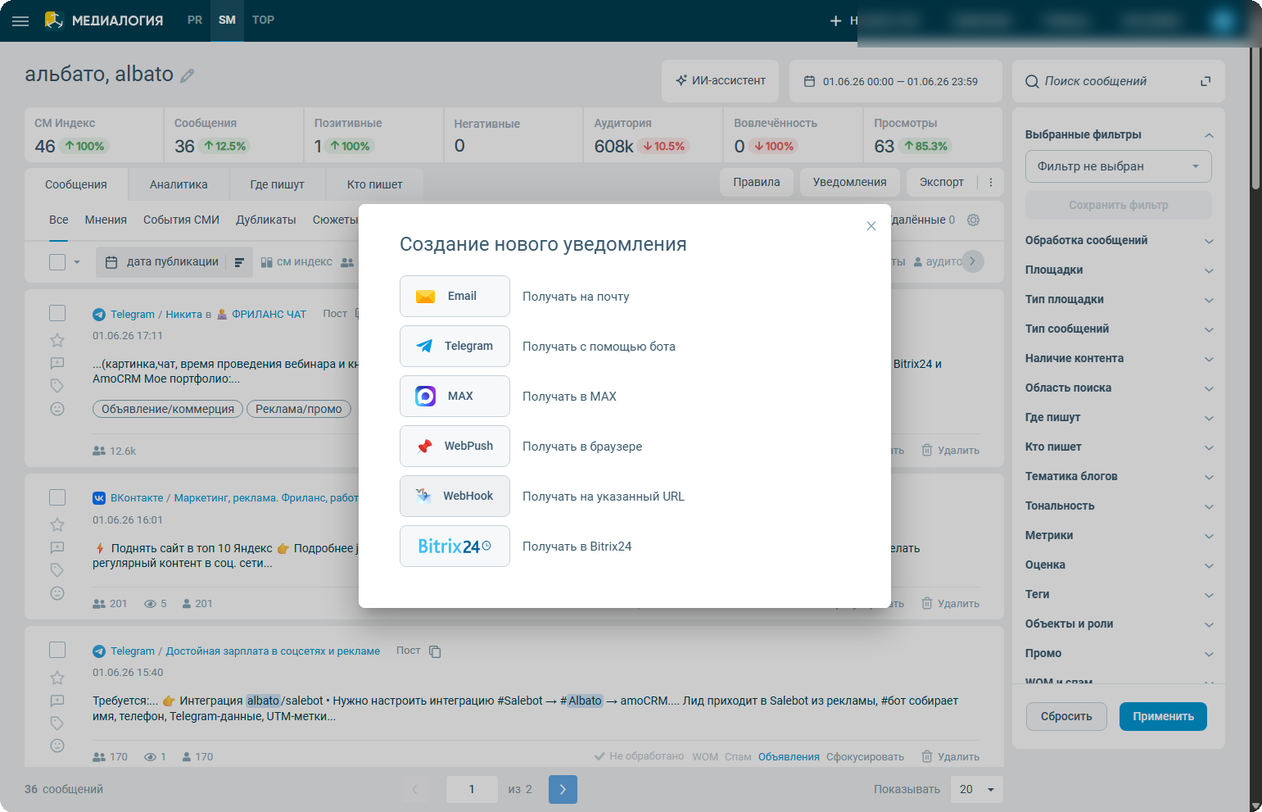Image resolution: width=1262 pixels, height=812 pixels.
Task: Open the Аналитика tab
Action: click(179, 184)
